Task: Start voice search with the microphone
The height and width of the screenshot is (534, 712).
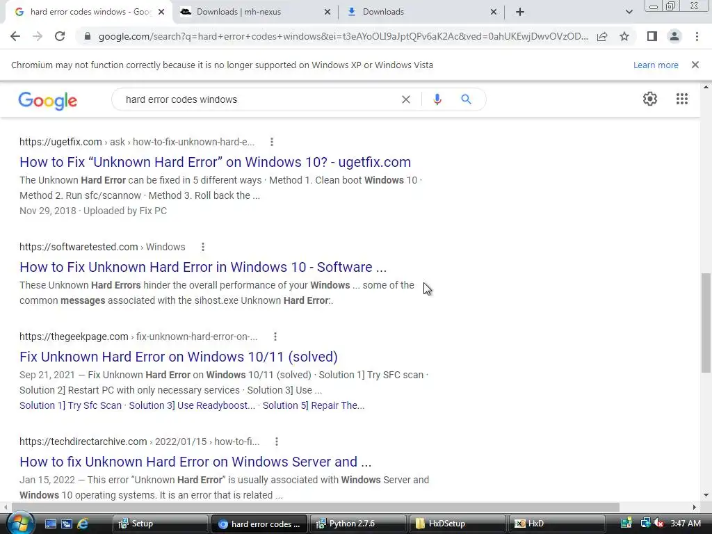Action: (437, 99)
